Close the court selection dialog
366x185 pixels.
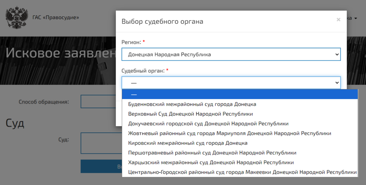(338, 20)
